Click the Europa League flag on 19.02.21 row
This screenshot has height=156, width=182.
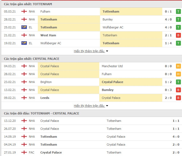24,43
